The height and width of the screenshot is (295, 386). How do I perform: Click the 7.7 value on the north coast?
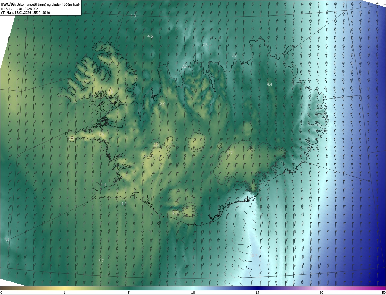tap(184, 66)
